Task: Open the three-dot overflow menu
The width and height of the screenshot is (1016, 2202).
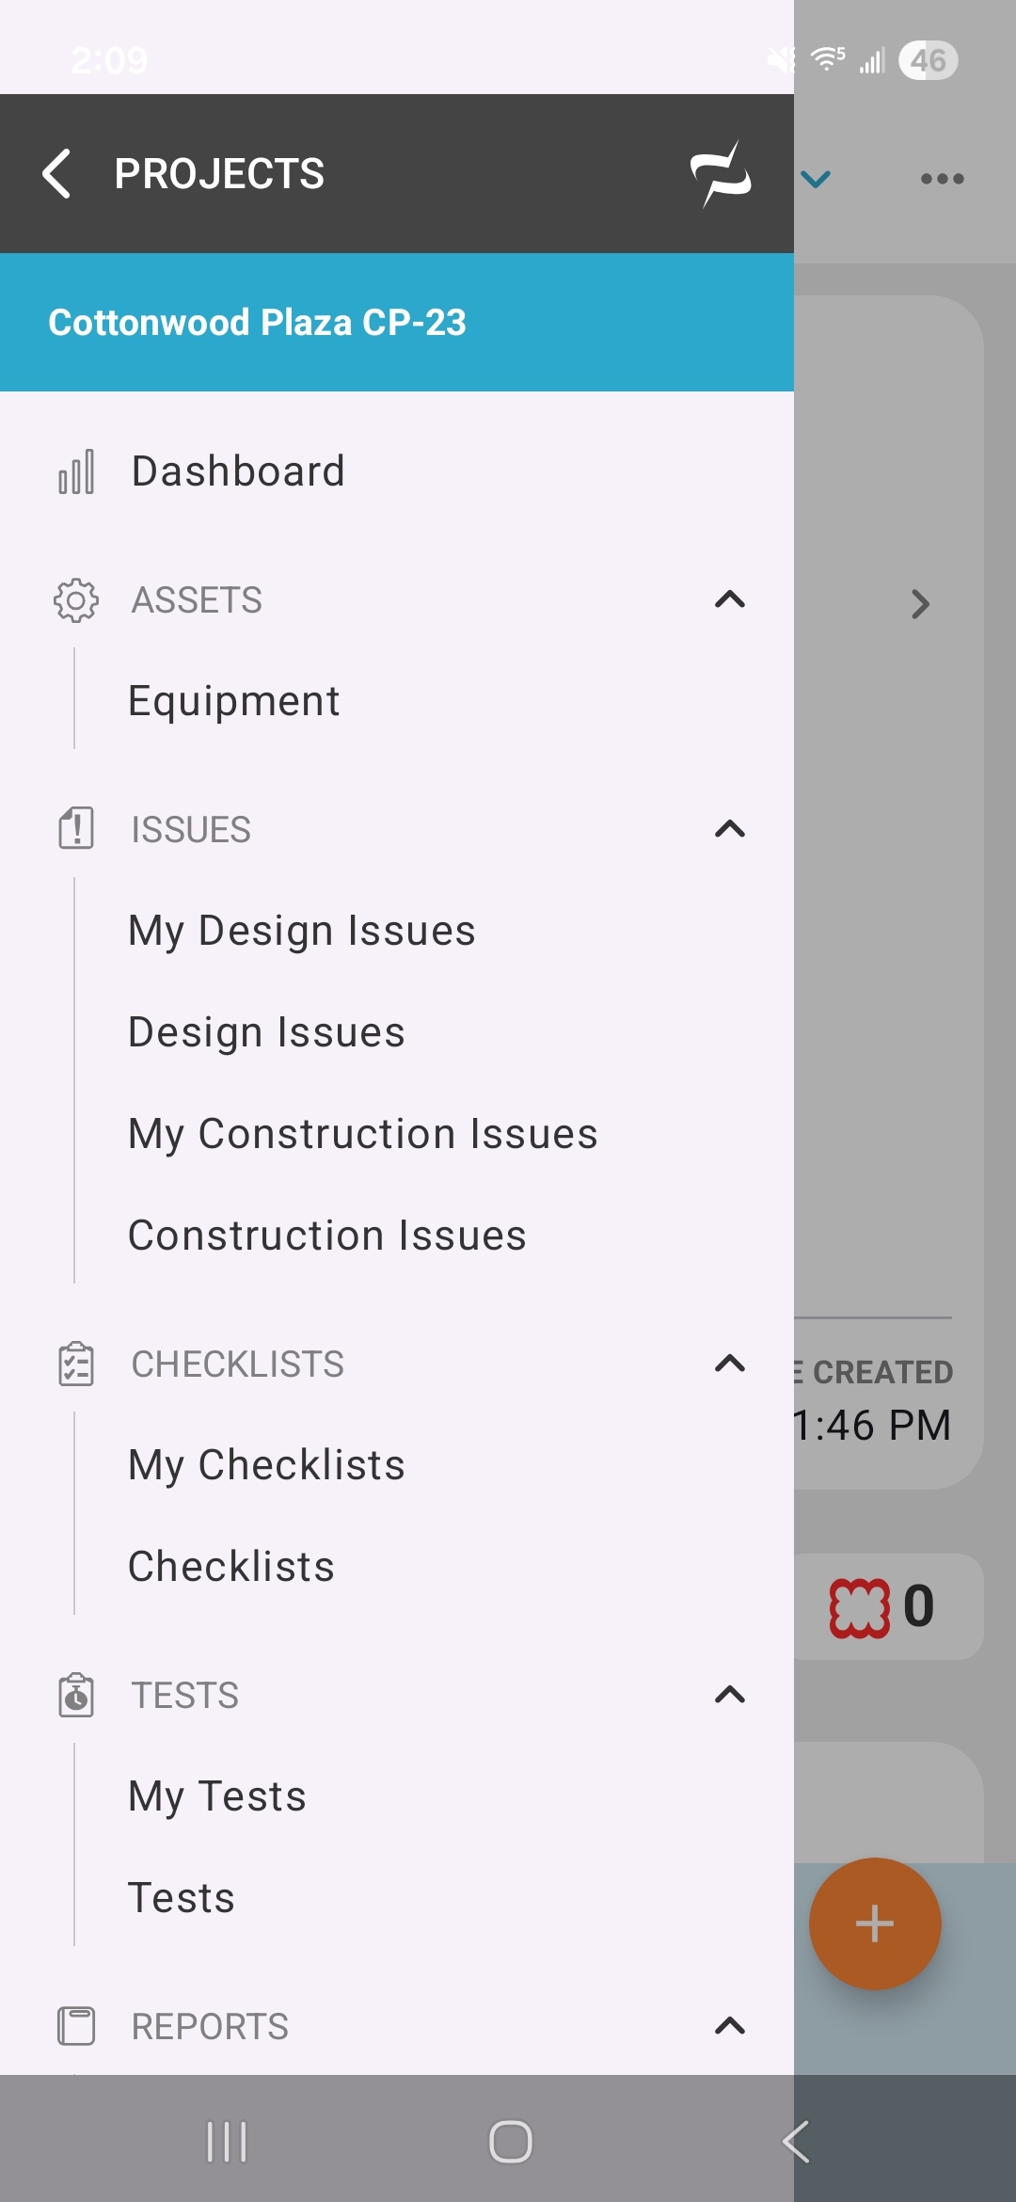Action: [x=942, y=179]
